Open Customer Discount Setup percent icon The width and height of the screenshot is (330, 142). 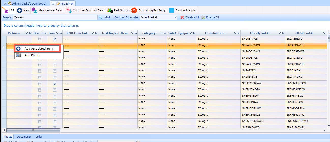point(69,10)
